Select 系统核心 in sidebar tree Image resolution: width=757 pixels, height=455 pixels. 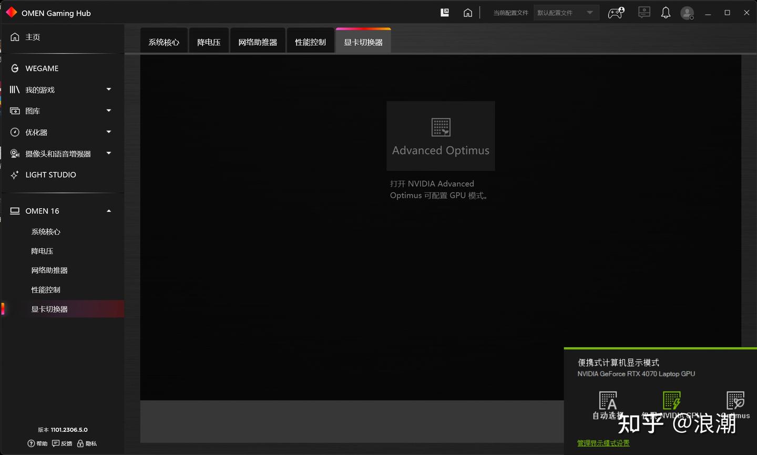(46, 232)
